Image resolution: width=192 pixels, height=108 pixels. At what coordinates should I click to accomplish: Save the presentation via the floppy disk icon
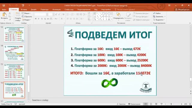pyautogui.click(x=4, y=5)
